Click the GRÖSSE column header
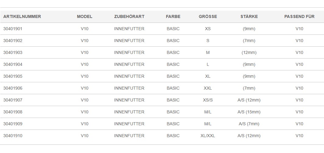The height and width of the screenshot is (153, 324). click(208, 16)
